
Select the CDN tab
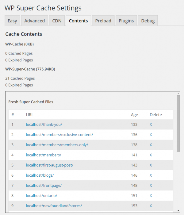pos(57,21)
